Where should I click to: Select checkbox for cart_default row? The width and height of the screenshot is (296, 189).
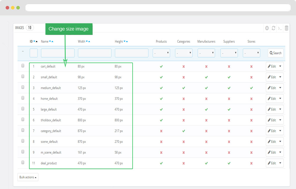(x=23, y=65)
